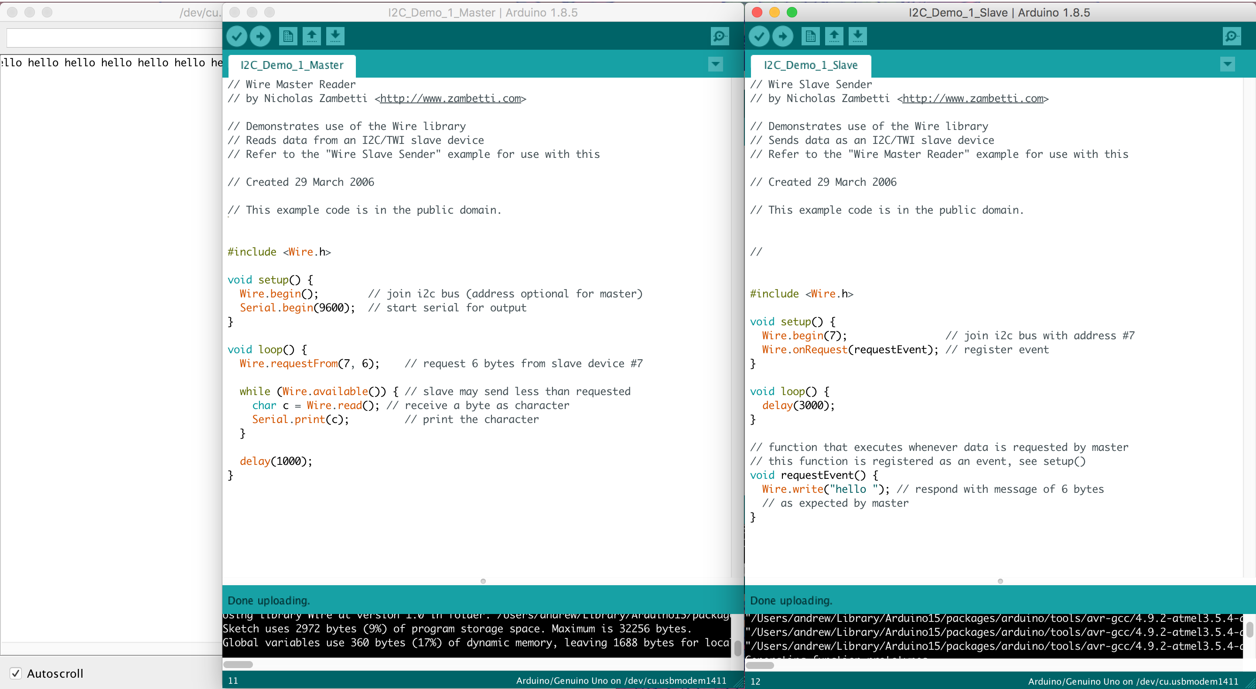The width and height of the screenshot is (1256, 689).
Task: Click line number 12 in Slave status bar
Action: pos(755,682)
